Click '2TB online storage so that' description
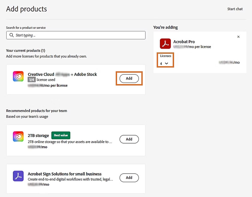Image resolution: width=252 pixels, height=197 pixels. click(x=70, y=142)
